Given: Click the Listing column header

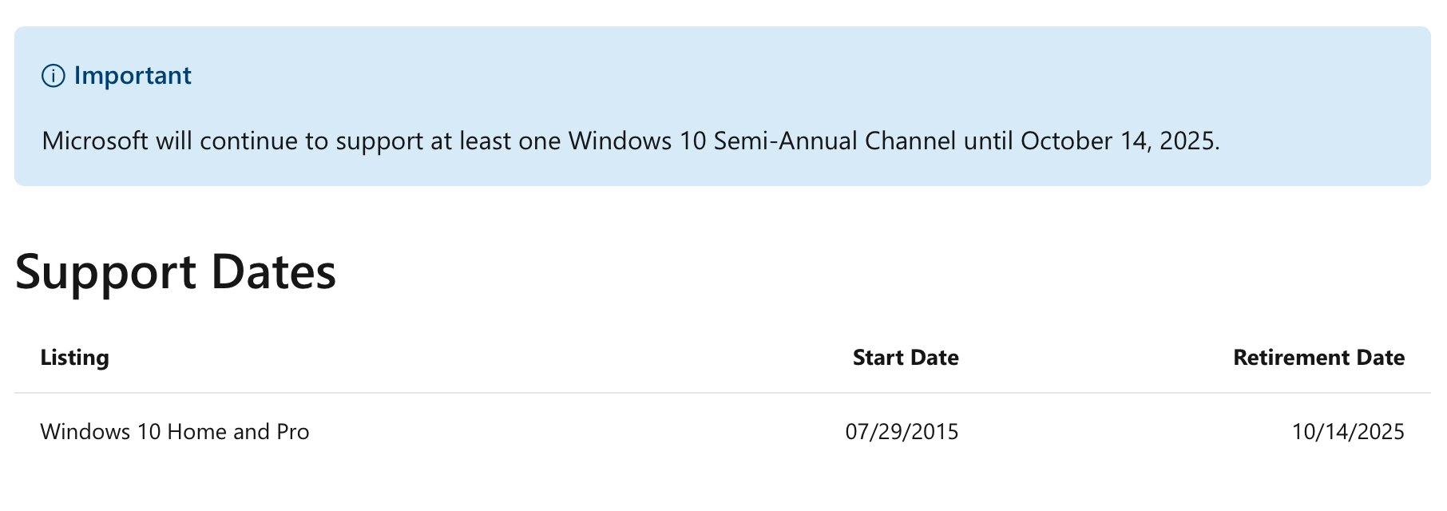Looking at the screenshot, I should (75, 358).
